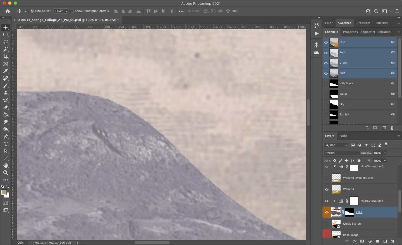Open the Layers panel menu
This screenshot has width=402, height=245.
point(399,136)
